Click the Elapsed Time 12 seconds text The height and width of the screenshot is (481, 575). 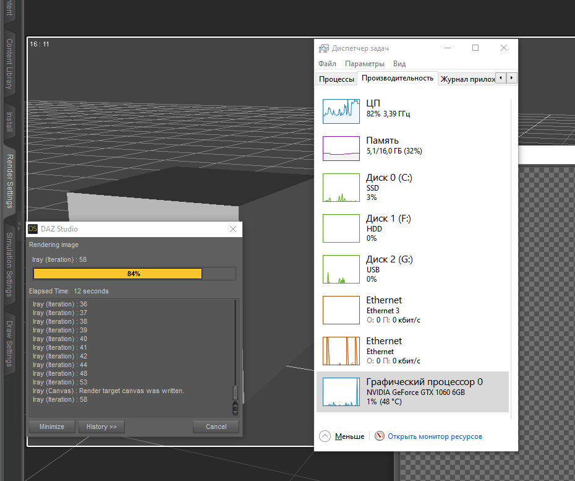(69, 291)
